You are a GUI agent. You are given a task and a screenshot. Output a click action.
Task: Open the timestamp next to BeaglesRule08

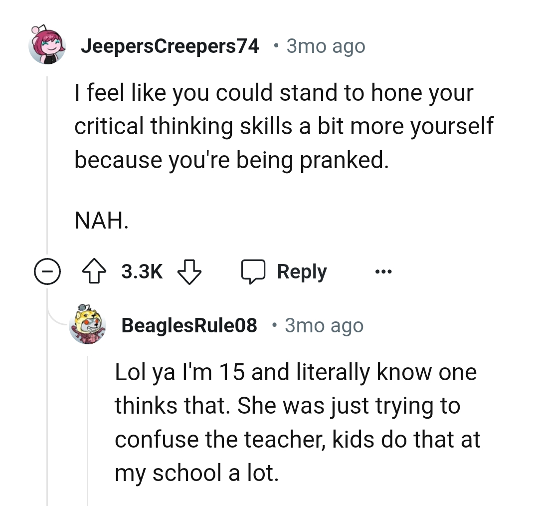324,325
